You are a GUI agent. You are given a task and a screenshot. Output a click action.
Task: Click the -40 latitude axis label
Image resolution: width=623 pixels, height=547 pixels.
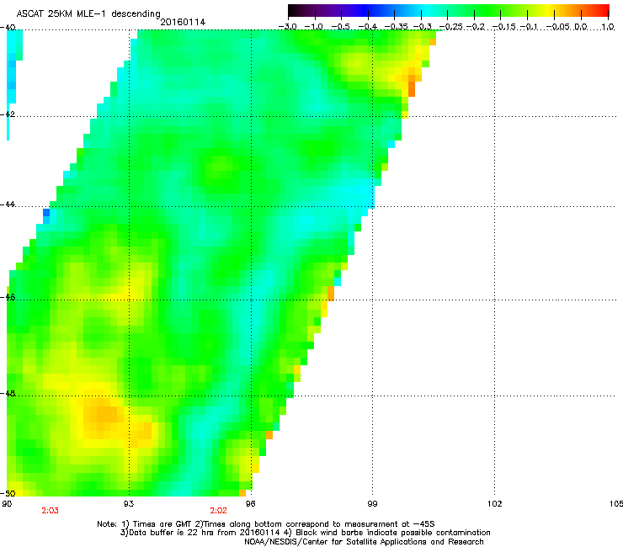tap(8, 27)
